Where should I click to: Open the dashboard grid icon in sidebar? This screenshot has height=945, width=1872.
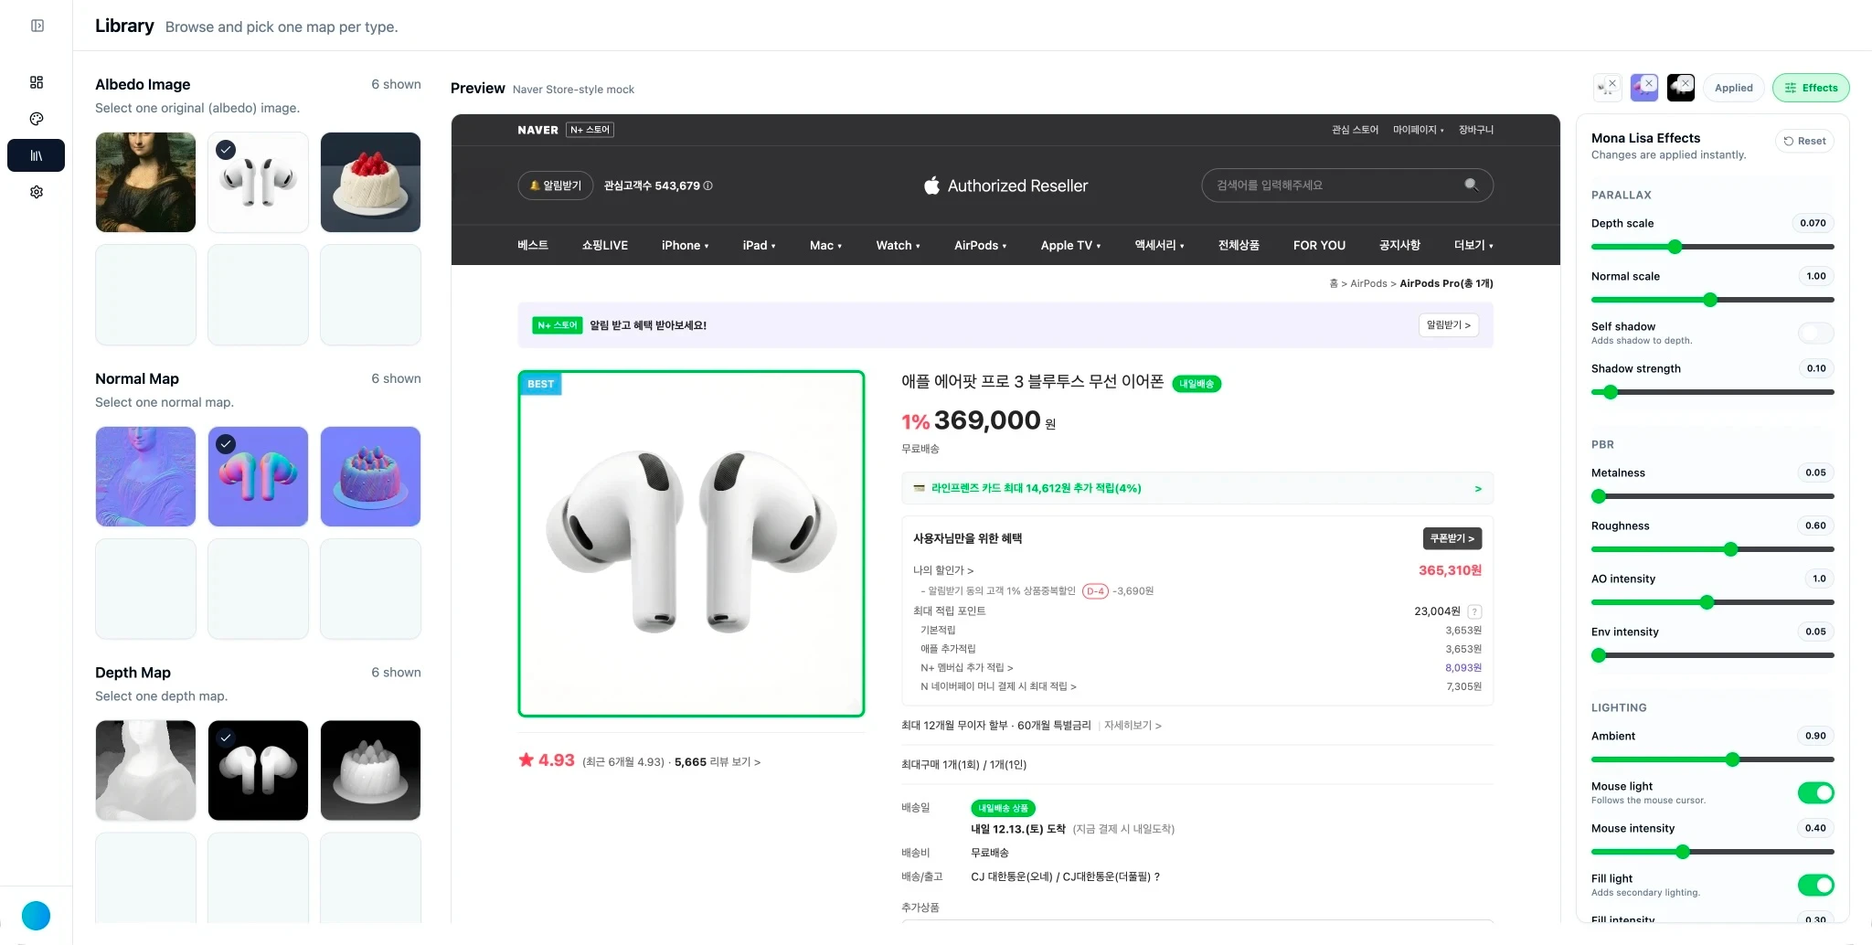coord(37,82)
